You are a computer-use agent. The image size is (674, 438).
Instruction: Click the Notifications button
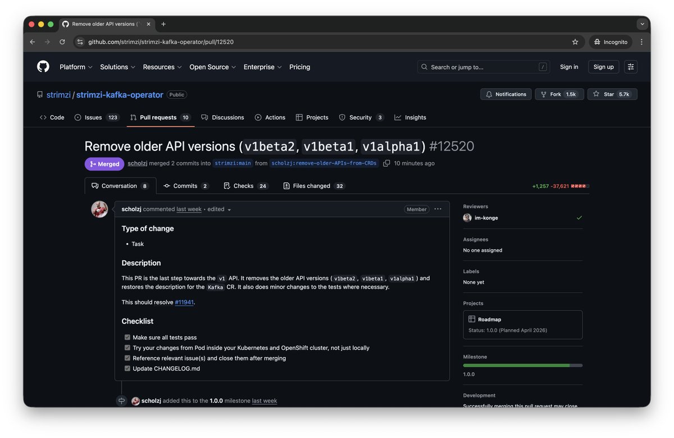pos(506,94)
